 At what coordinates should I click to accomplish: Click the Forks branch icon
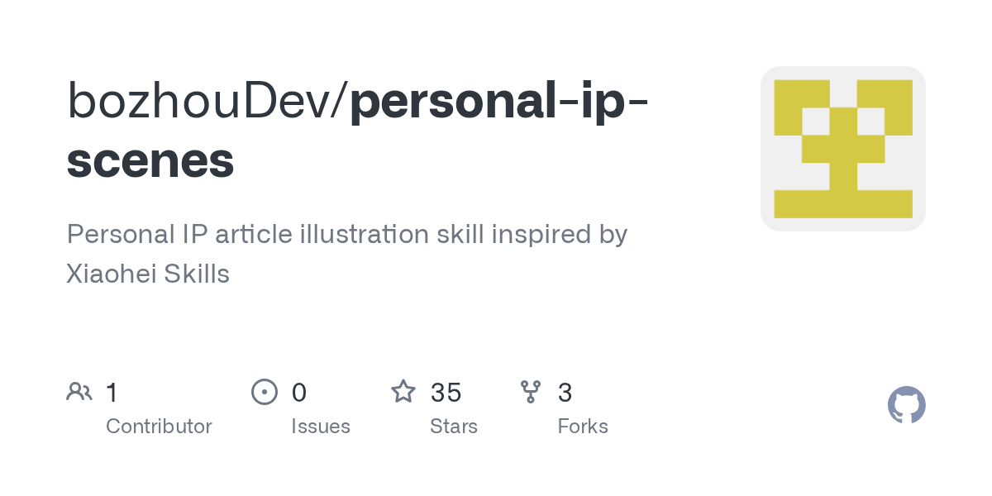(x=531, y=392)
